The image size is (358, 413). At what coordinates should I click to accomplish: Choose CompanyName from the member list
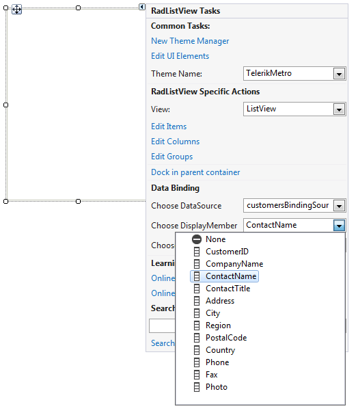coord(234,264)
